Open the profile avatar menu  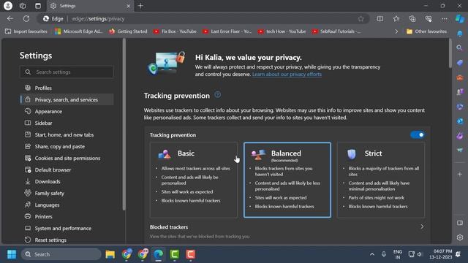coord(8,6)
